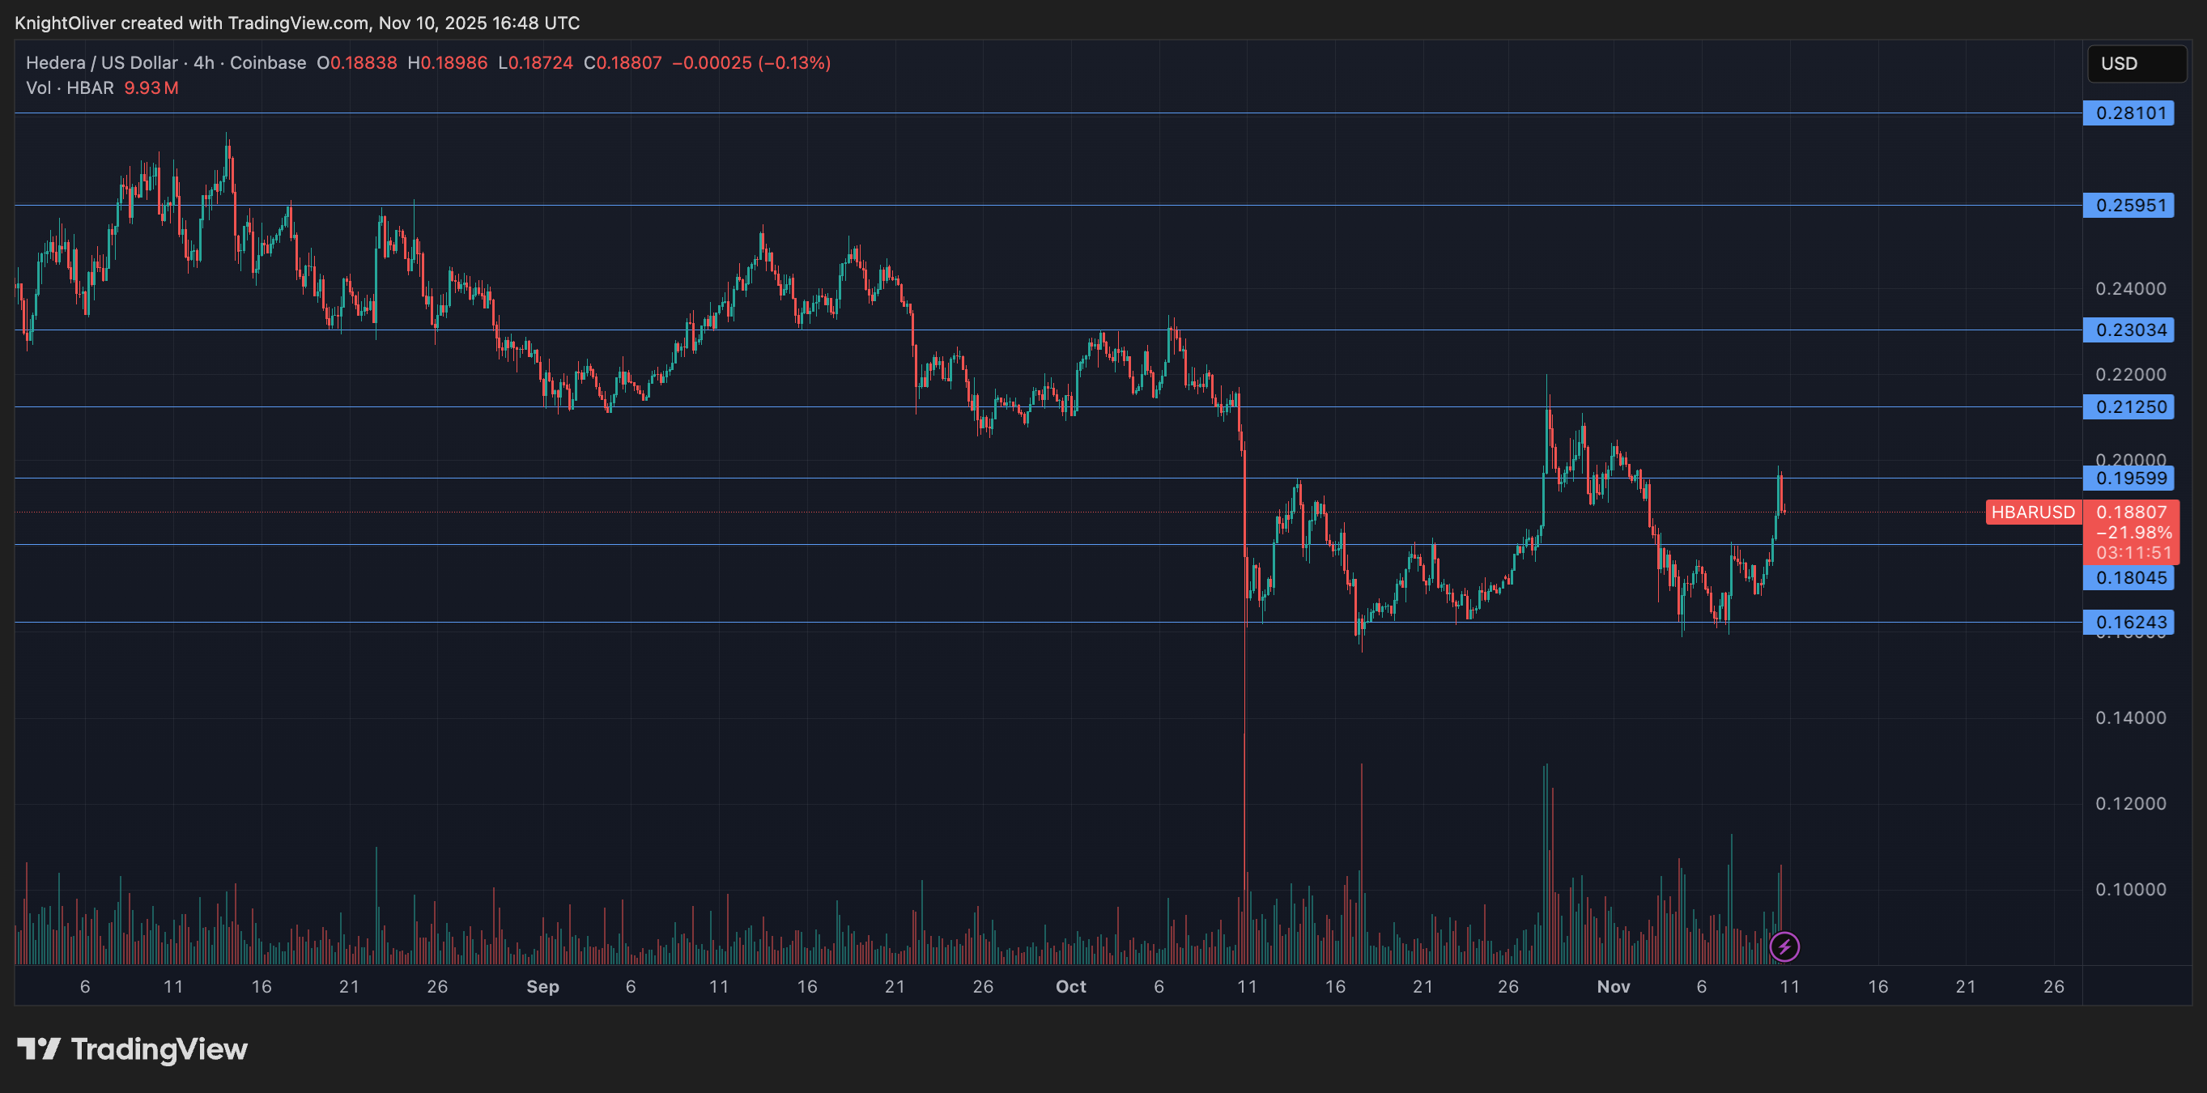Click the current price 0.18807 label

point(2131,512)
